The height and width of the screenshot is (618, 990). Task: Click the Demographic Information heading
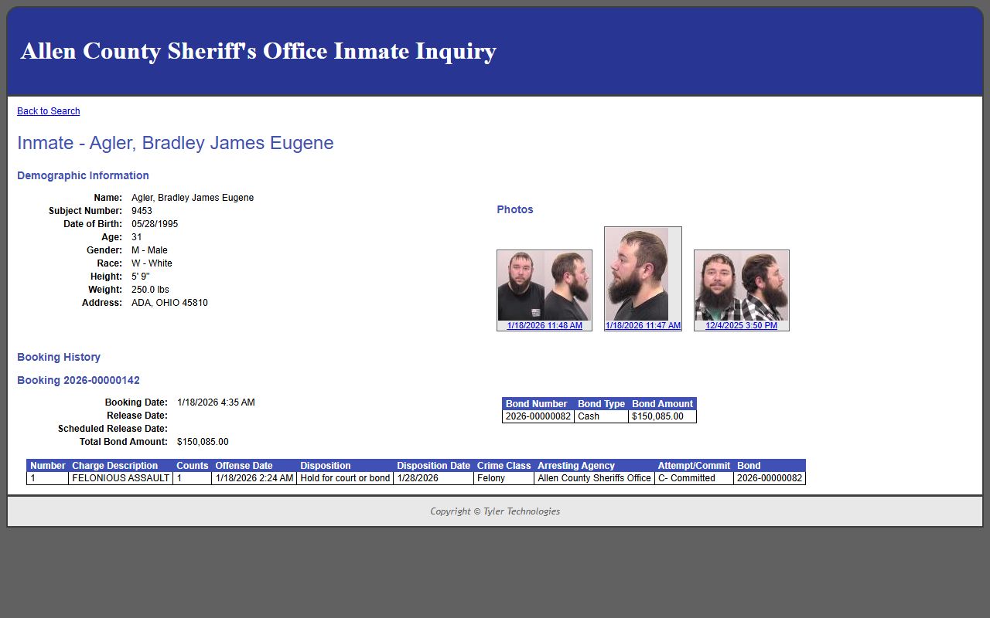(83, 175)
